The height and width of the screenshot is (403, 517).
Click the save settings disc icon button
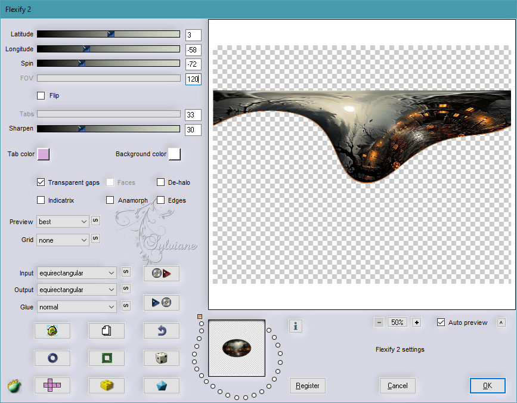(161, 302)
